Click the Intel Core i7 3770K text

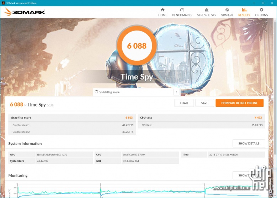[134, 155]
